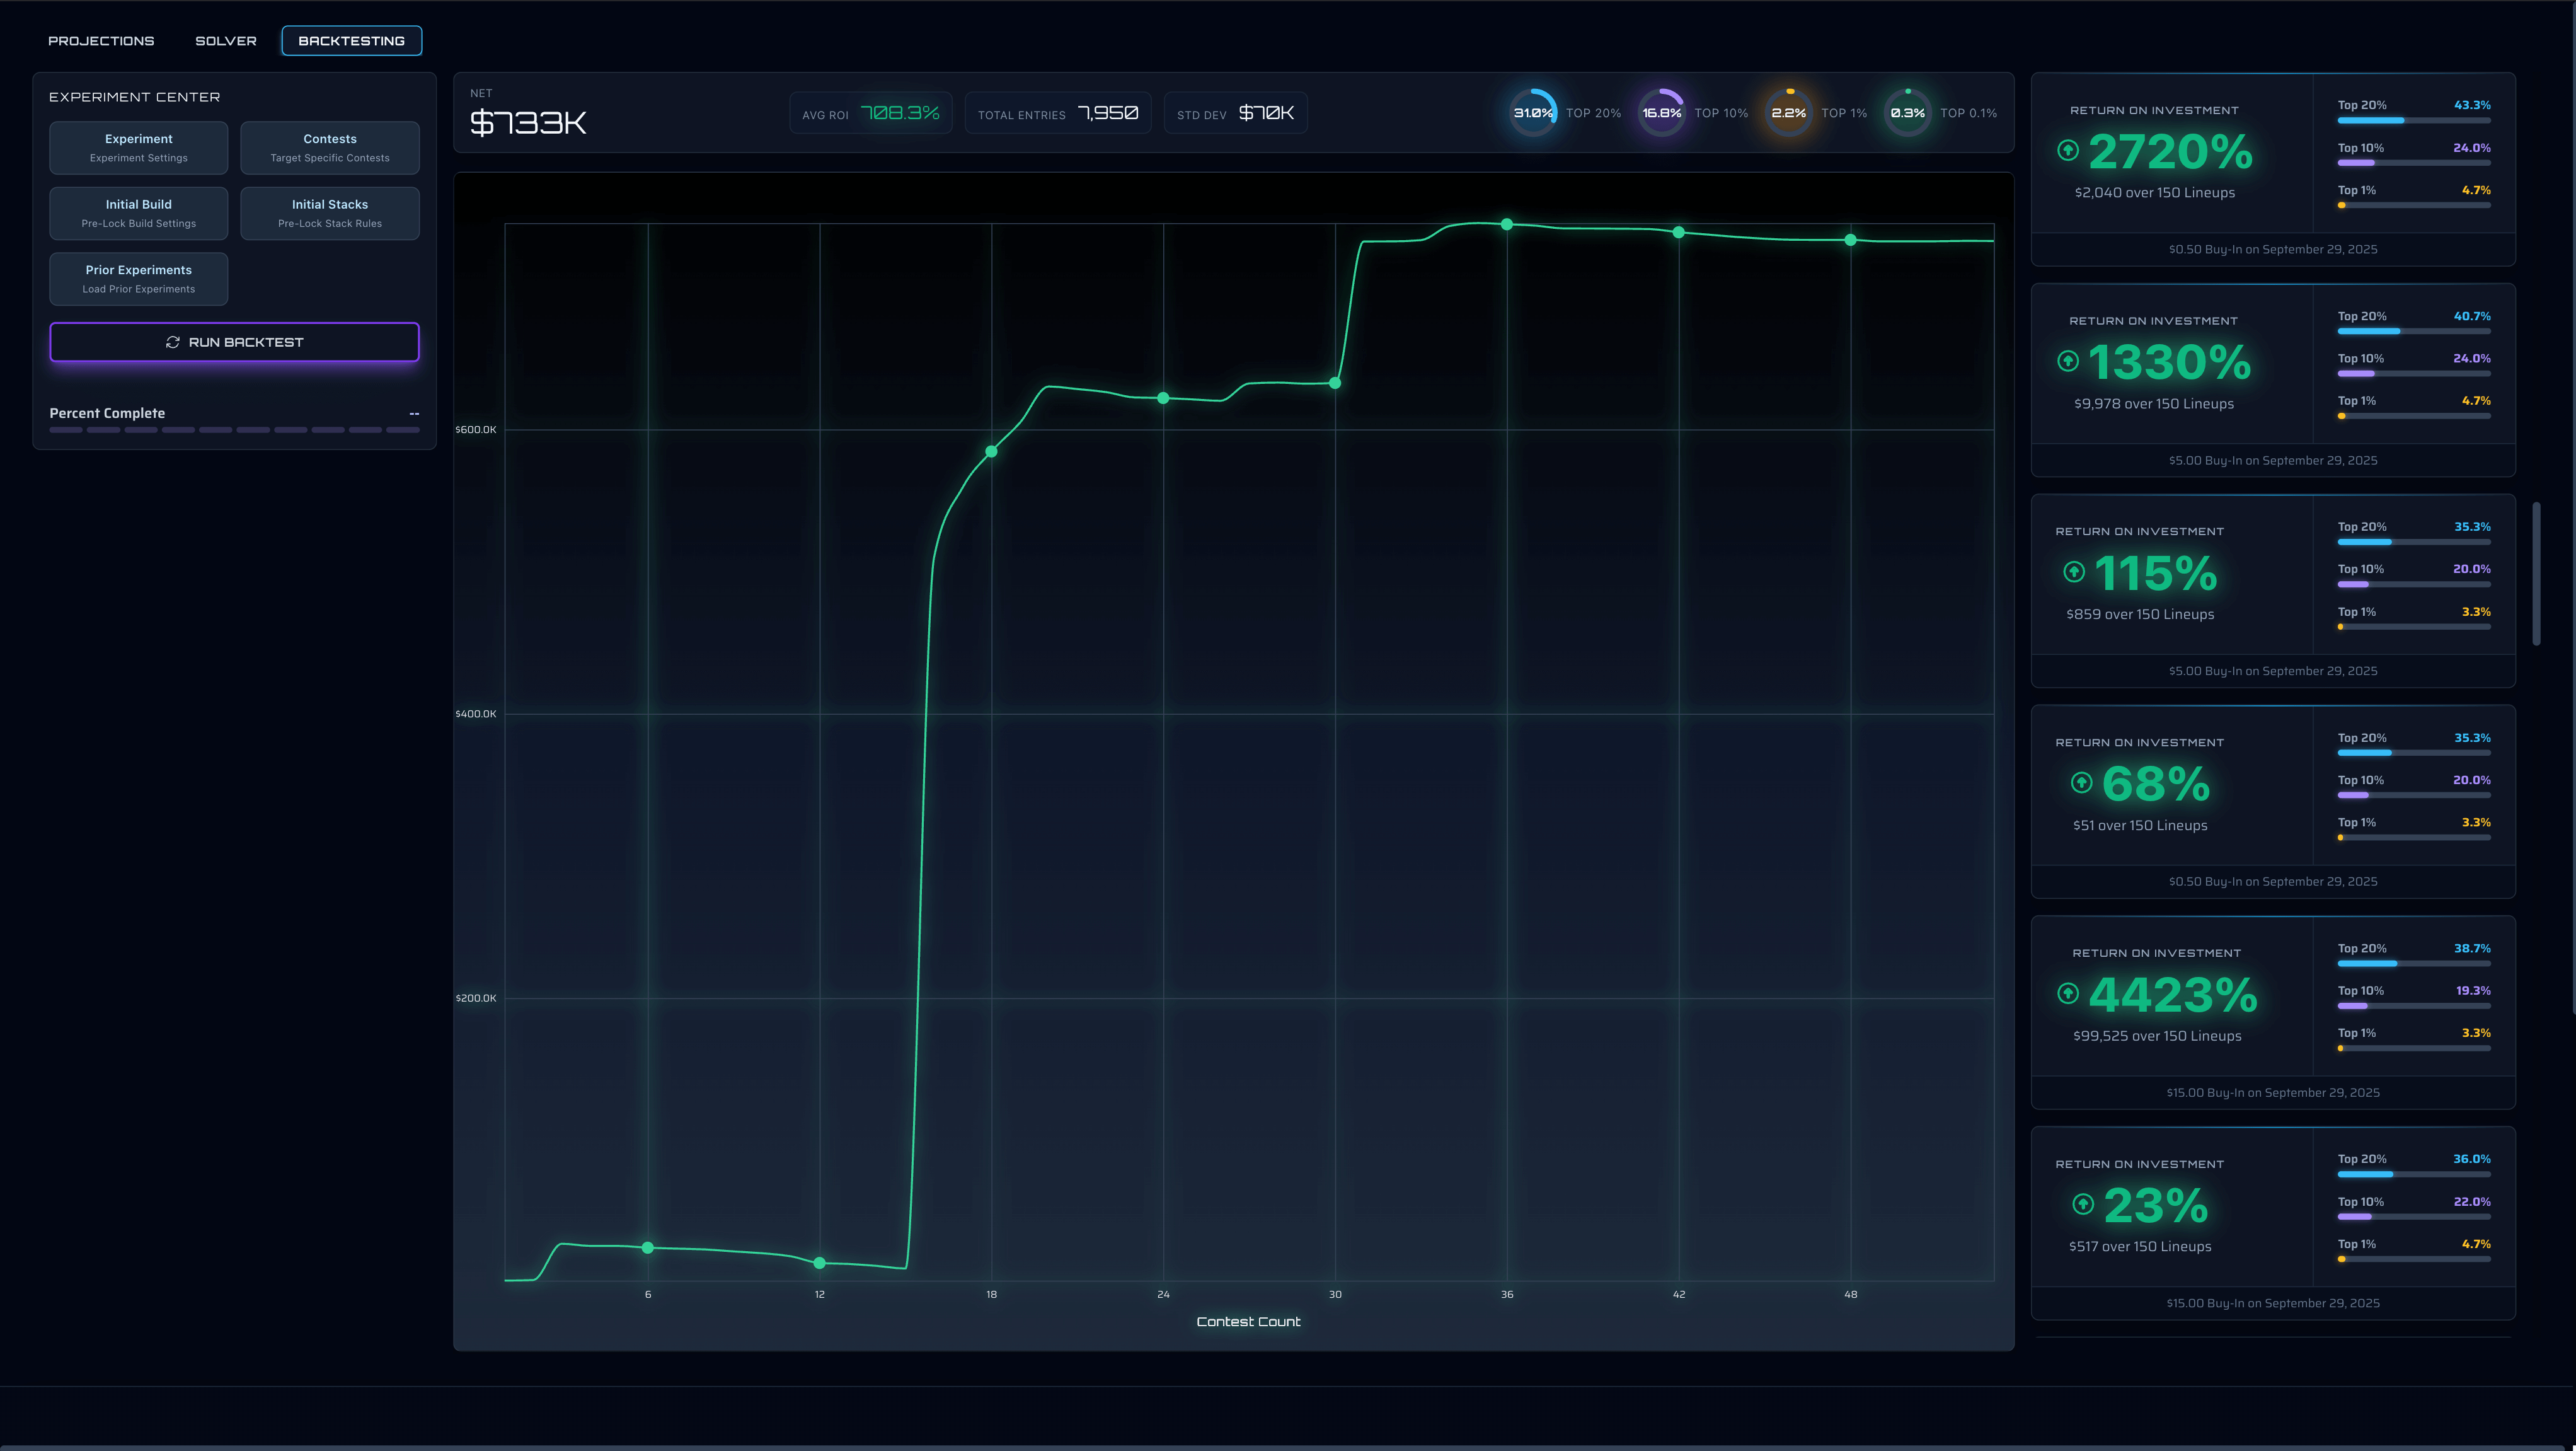Select the TOP 10% circular gauge
The width and height of the screenshot is (2576, 1451).
(1661, 112)
